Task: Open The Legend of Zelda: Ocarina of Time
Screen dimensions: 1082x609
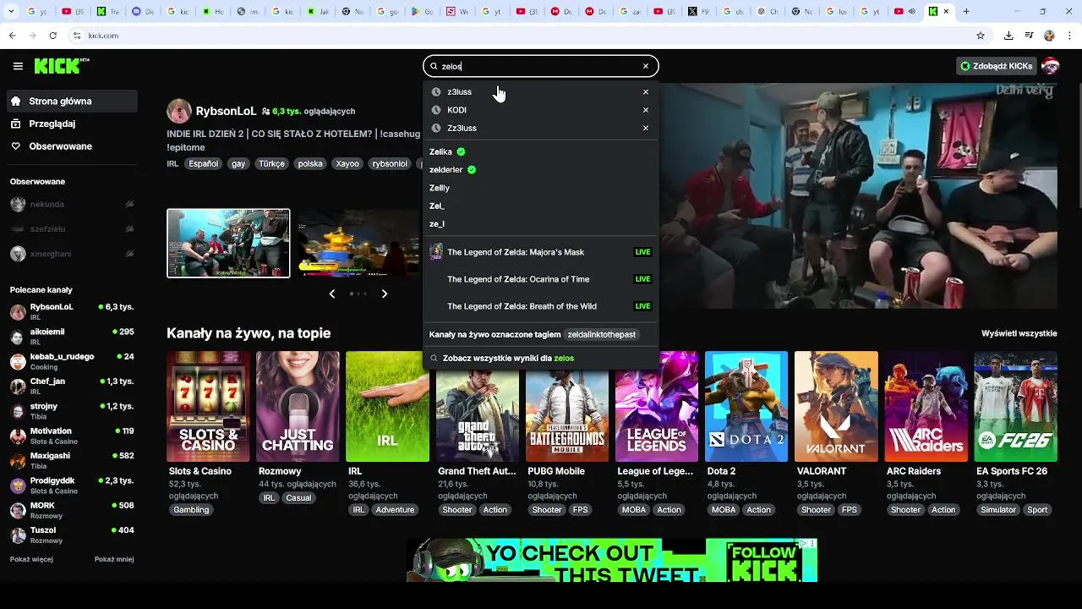Action: click(541, 279)
